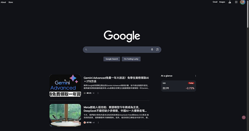Viewport: 249px width, 131px height.
Task: Open the Store link
Action: [10, 2]
